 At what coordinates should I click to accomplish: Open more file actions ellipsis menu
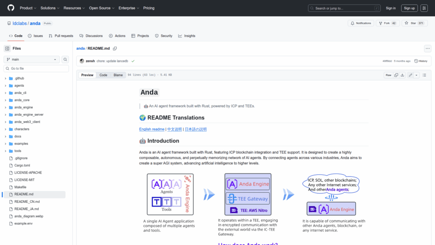tap(427, 48)
